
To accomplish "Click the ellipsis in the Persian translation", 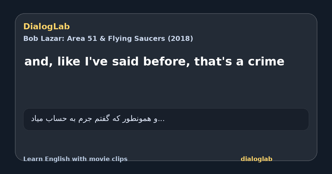I will 162,120.
